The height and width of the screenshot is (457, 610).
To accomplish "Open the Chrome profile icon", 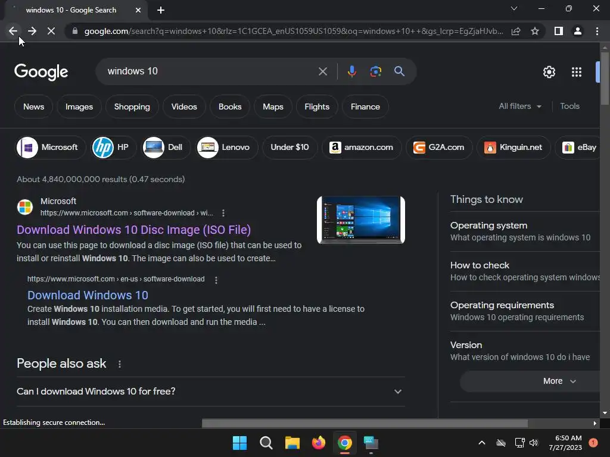I will (x=578, y=31).
